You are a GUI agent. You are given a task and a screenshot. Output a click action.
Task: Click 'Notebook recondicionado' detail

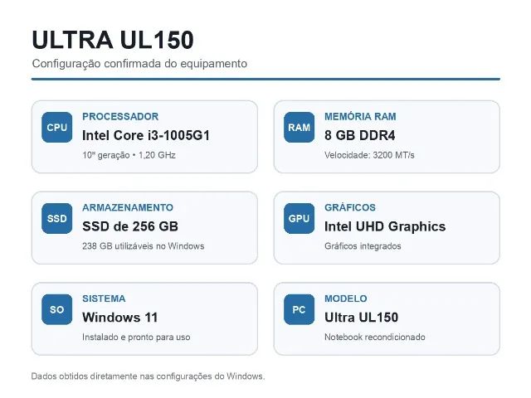pyautogui.click(x=375, y=337)
